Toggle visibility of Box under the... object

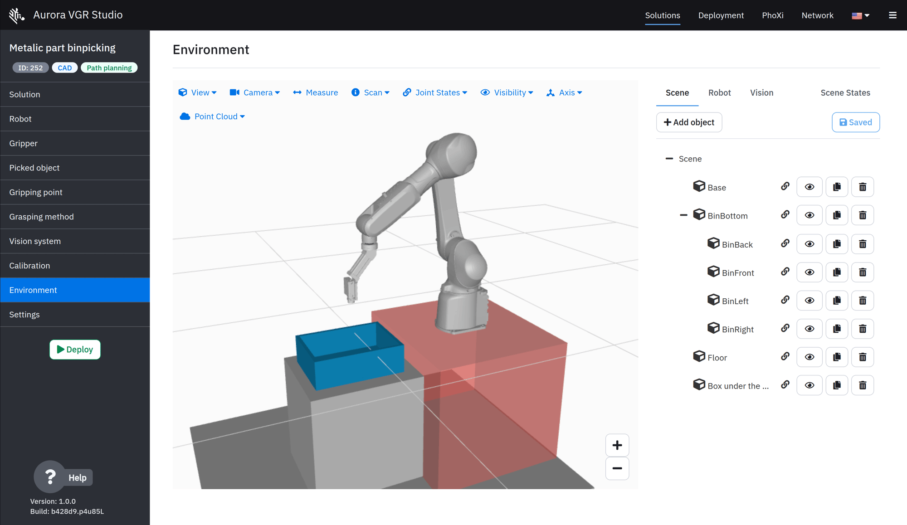click(809, 385)
